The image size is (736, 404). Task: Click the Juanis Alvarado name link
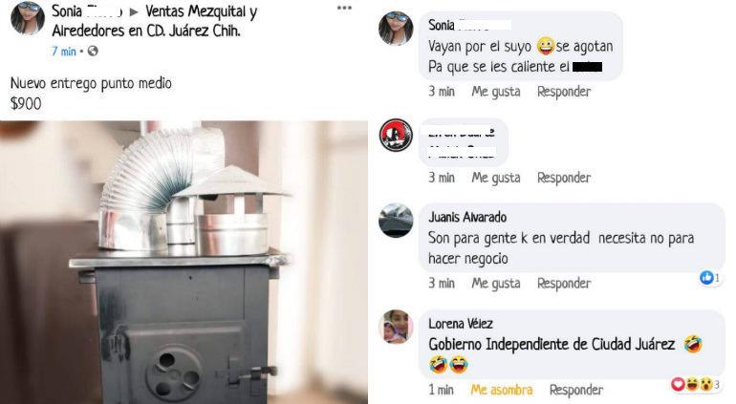(x=467, y=217)
